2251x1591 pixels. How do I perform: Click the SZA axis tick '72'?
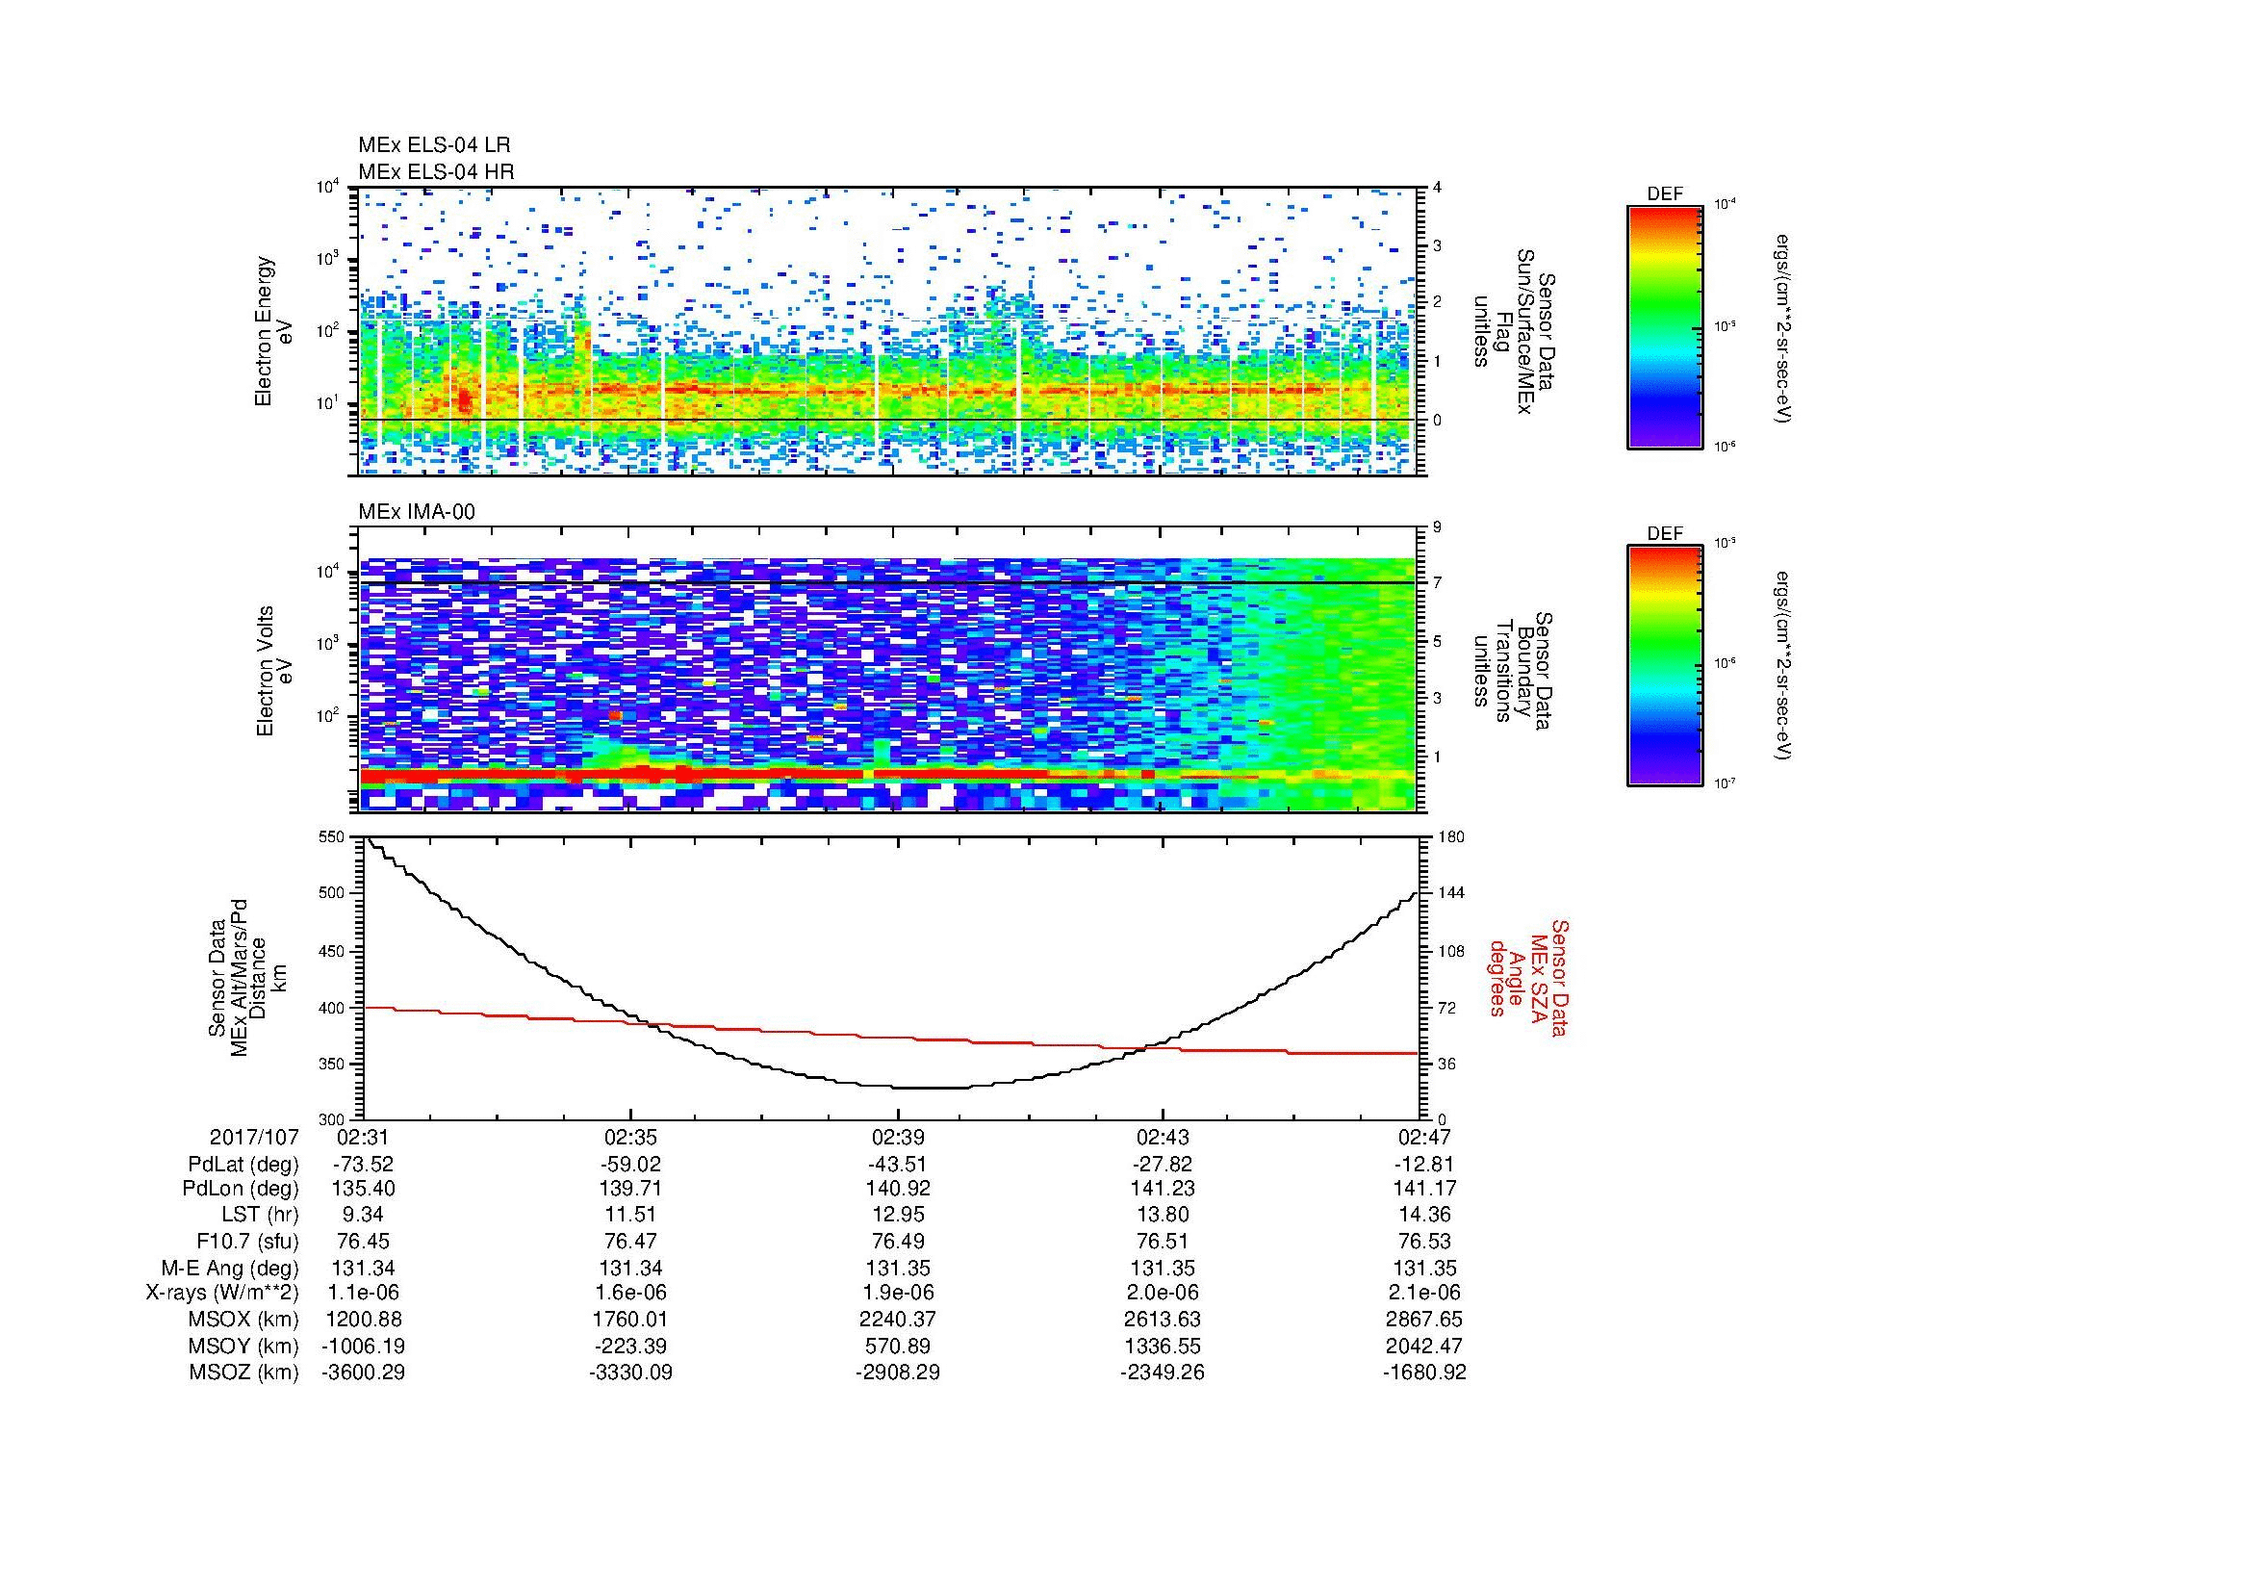pos(1446,1007)
